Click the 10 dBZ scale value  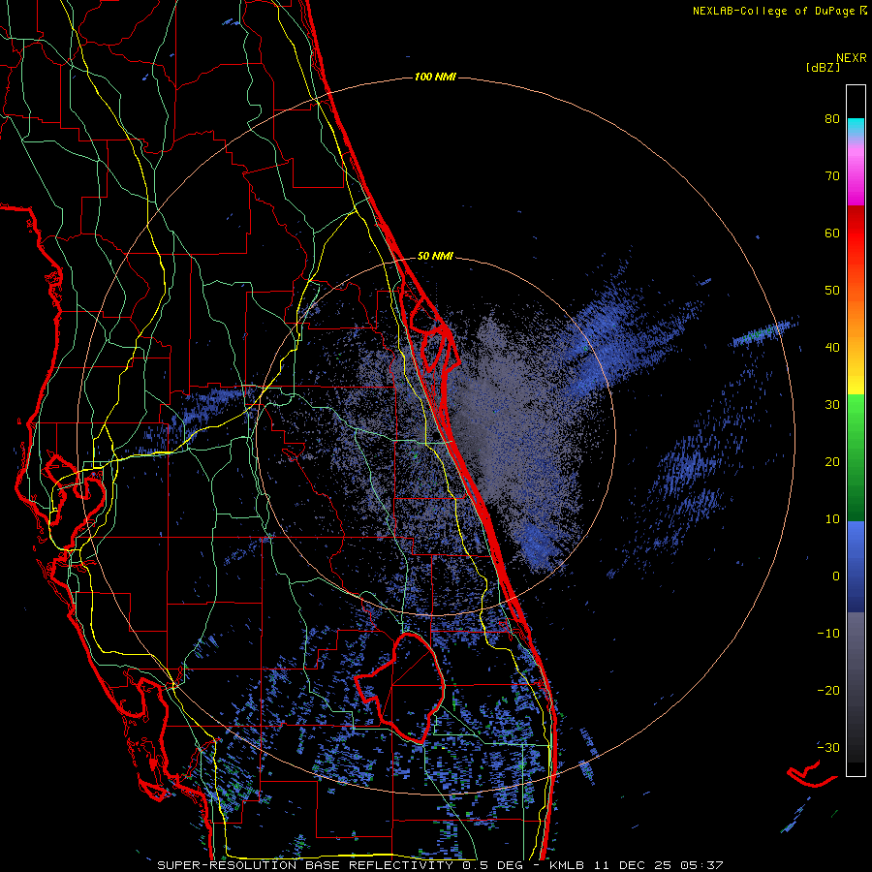(832, 519)
